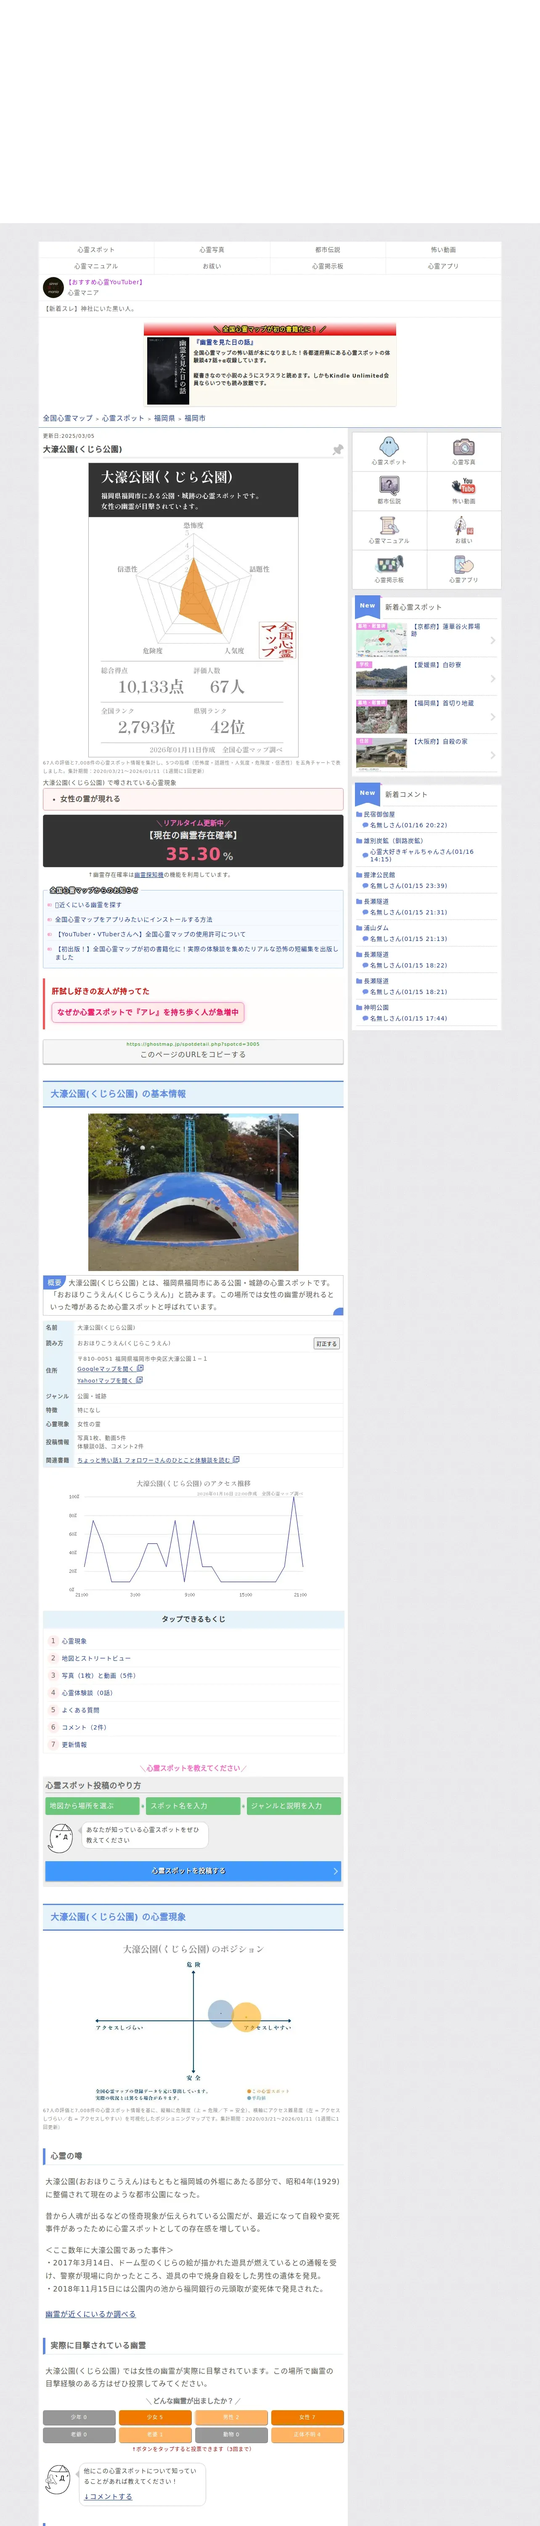
Task: Open the ghost 心霊スポット sidebar icon
Action: (389, 447)
